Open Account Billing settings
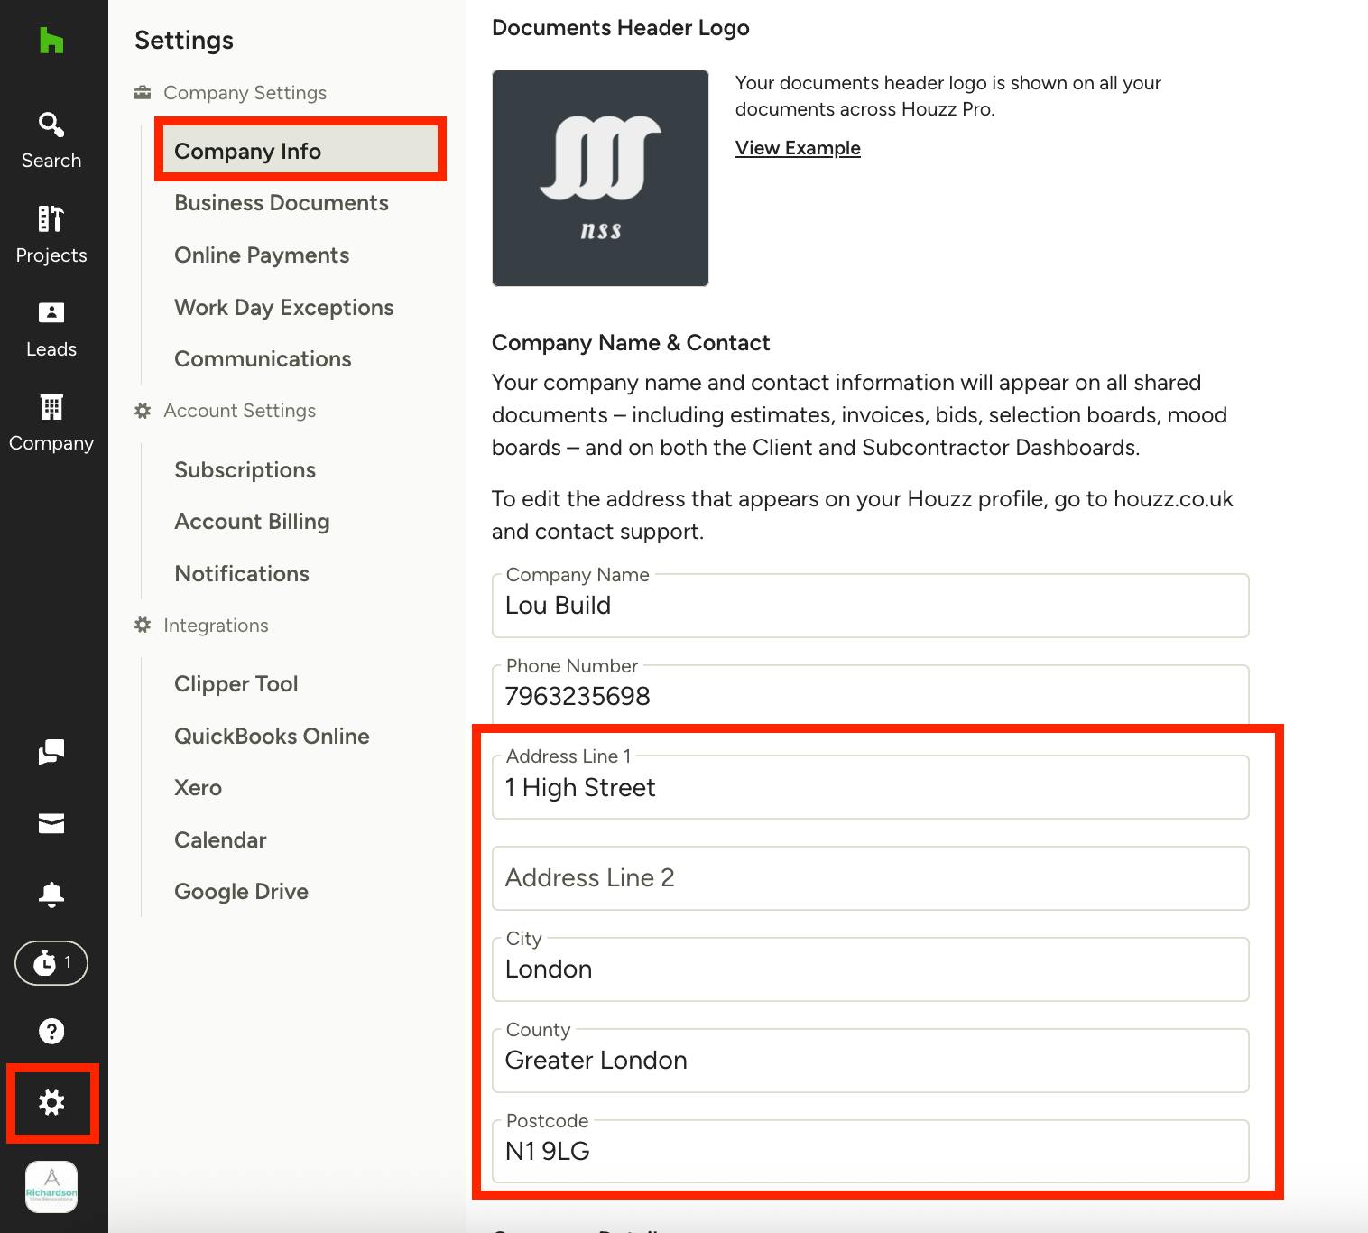The height and width of the screenshot is (1233, 1368). (252, 522)
